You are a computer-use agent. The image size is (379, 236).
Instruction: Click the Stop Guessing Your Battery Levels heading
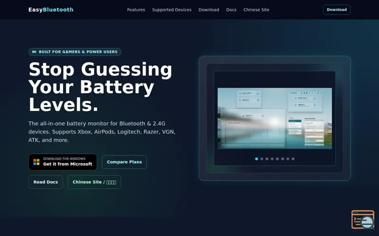pos(100,87)
